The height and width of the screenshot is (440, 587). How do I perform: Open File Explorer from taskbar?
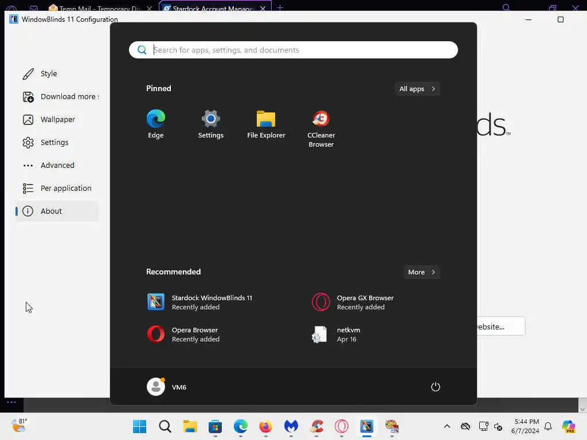coord(190,426)
